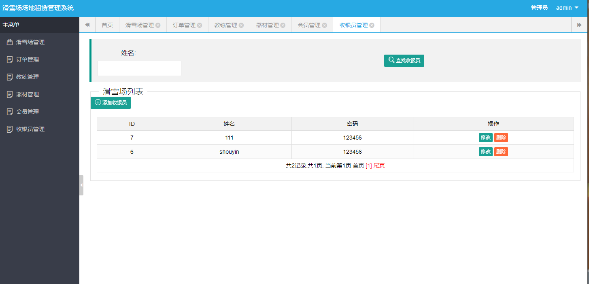Select 滑雪场管理 icon in the sidebar
The width and height of the screenshot is (589, 284).
tap(9, 42)
